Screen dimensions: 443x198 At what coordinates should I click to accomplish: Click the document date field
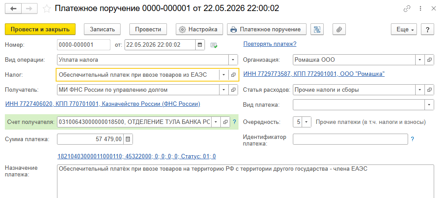[x=160, y=45]
